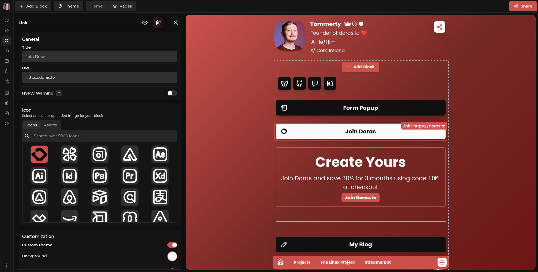This screenshot has width=538, height=272.
Task: Toggle block visibility with the eye icon
Action: pos(145,23)
